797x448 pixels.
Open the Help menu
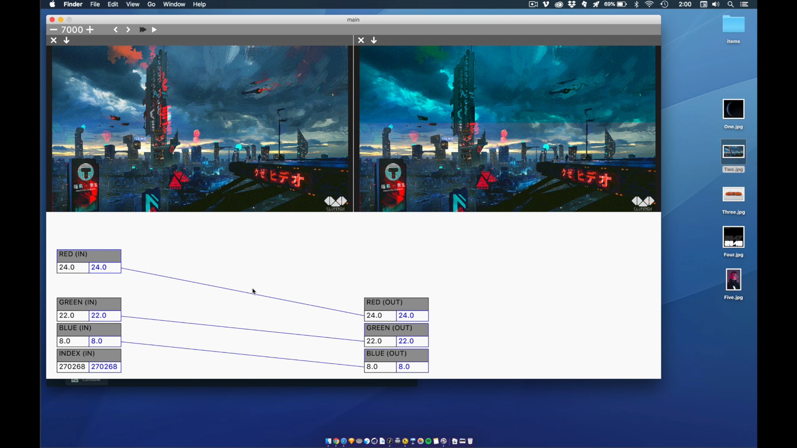[x=199, y=4]
